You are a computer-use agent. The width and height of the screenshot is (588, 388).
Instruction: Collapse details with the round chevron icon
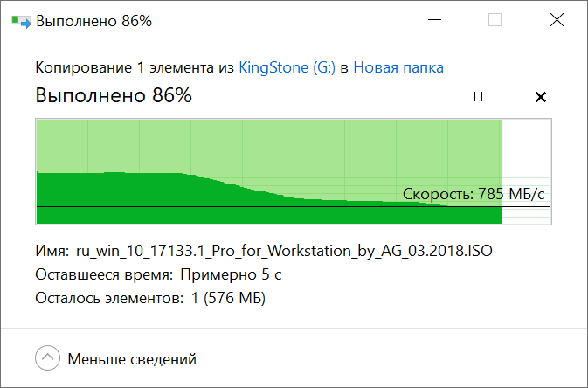pyautogui.click(x=49, y=358)
